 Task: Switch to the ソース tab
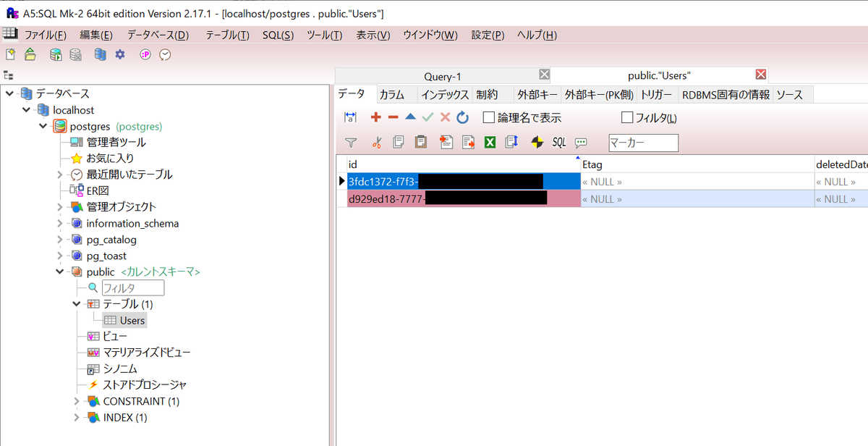point(793,94)
